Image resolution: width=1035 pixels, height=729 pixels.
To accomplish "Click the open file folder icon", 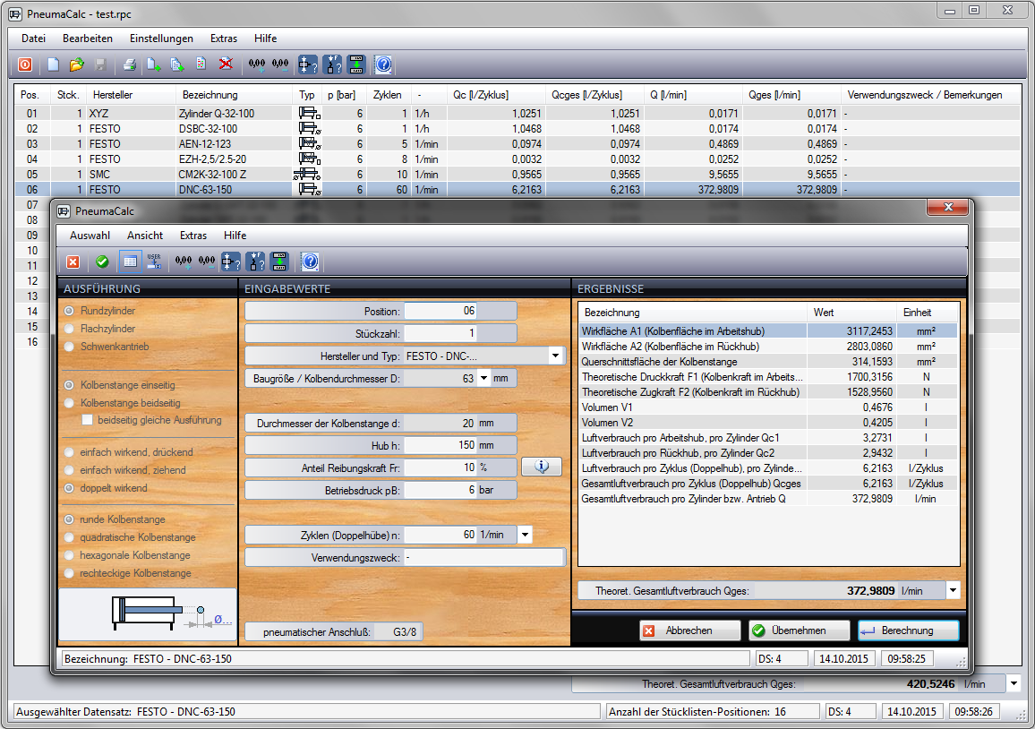I will [76, 64].
